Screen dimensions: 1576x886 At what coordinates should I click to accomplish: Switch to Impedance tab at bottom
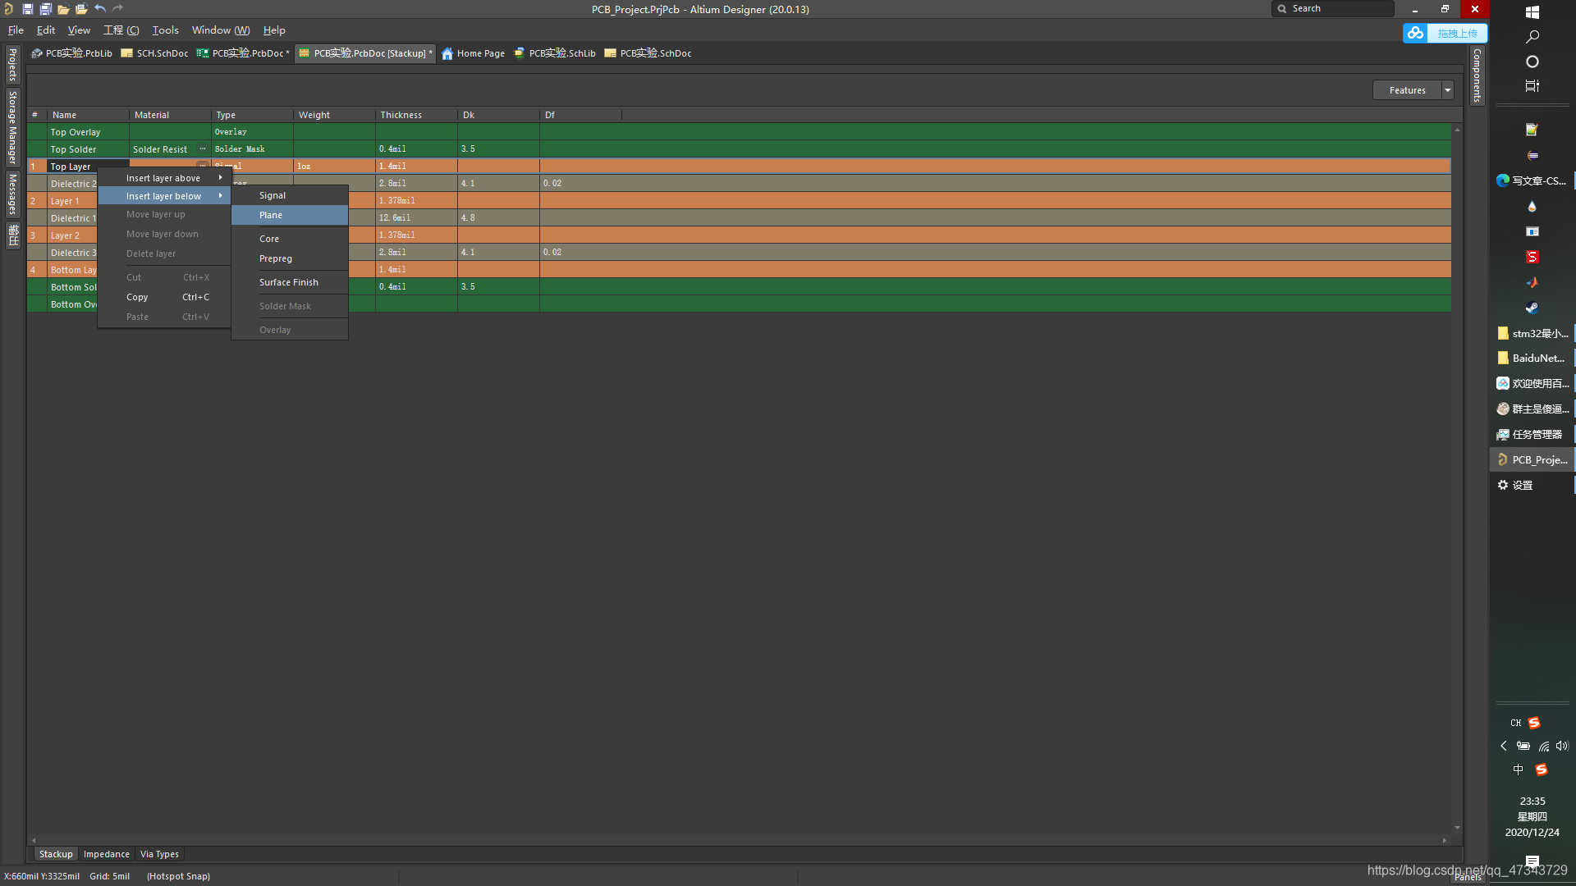pyautogui.click(x=106, y=853)
